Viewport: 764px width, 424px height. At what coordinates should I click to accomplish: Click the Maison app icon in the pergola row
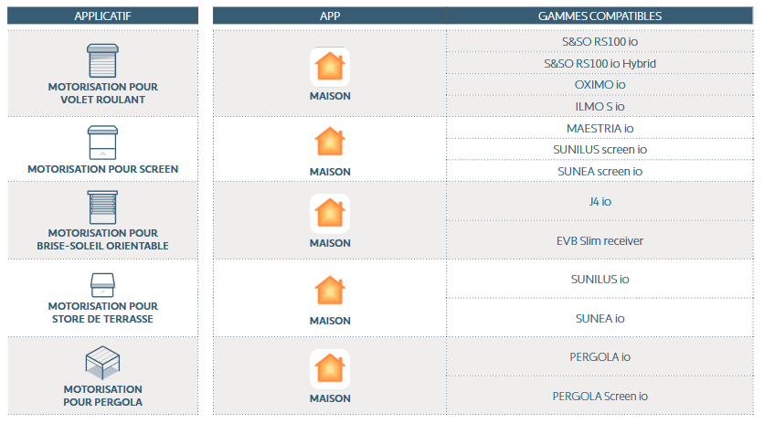click(330, 369)
